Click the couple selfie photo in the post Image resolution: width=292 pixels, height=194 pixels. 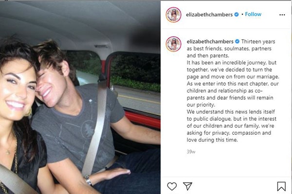[x=80, y=97]
